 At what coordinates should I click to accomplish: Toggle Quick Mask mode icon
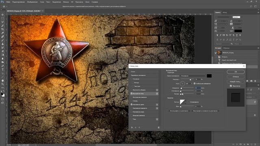2,99
